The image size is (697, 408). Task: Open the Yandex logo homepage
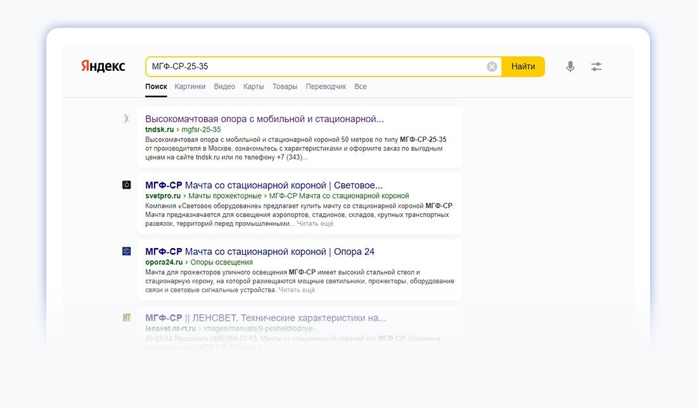pos(103,66)
